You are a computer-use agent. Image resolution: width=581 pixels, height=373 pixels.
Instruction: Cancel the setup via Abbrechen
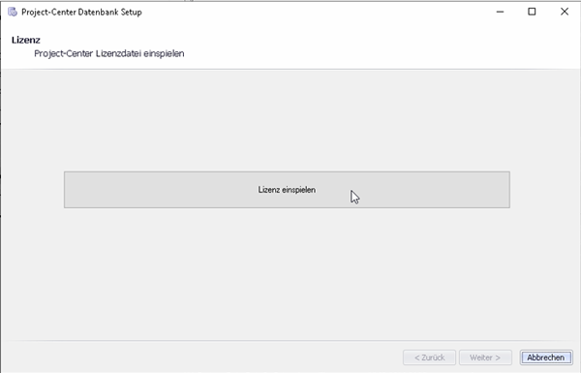(x=546, y=357)
